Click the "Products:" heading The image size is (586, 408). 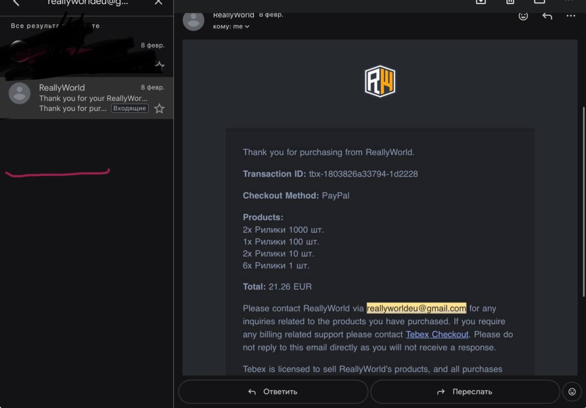pos(263,217)
